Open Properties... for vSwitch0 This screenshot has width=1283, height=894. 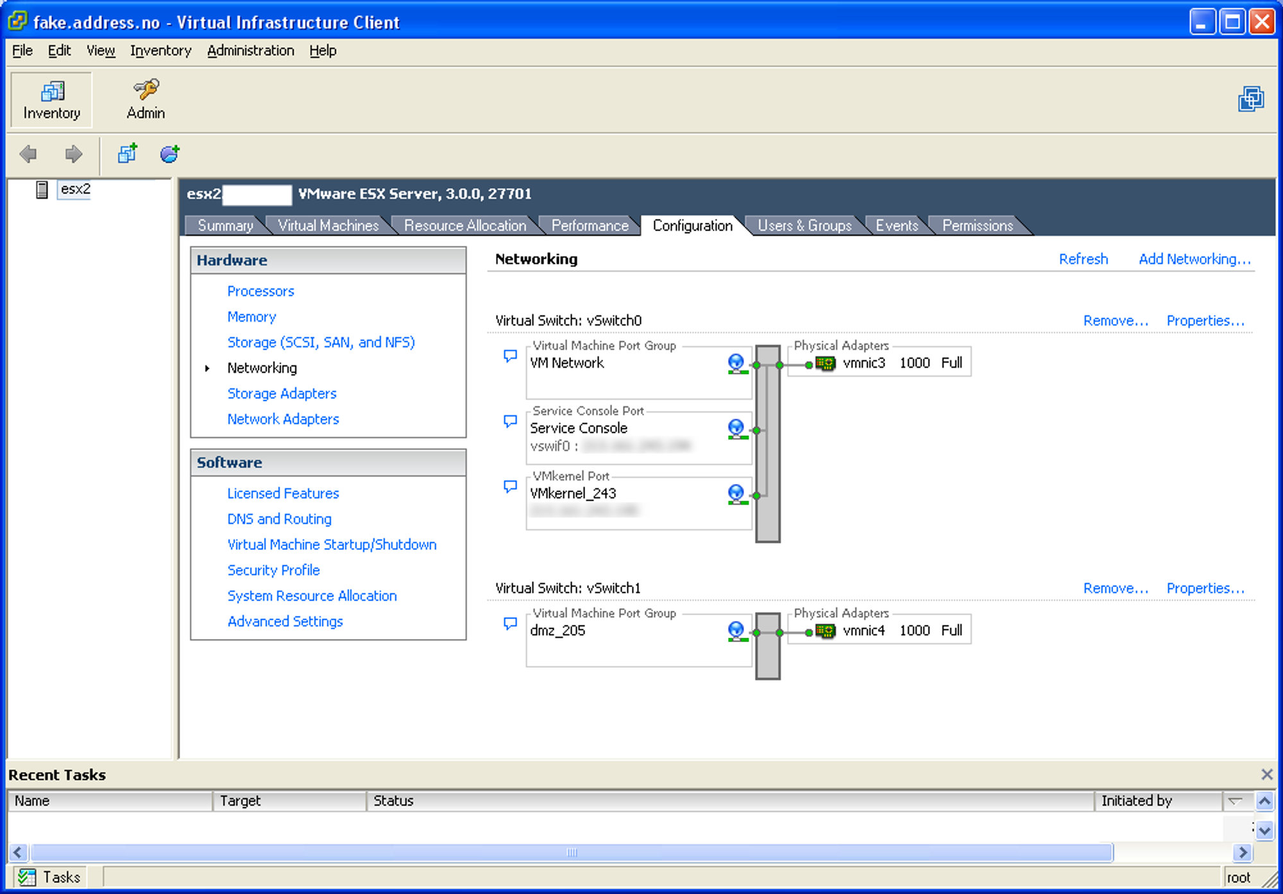pos(1205,320)
